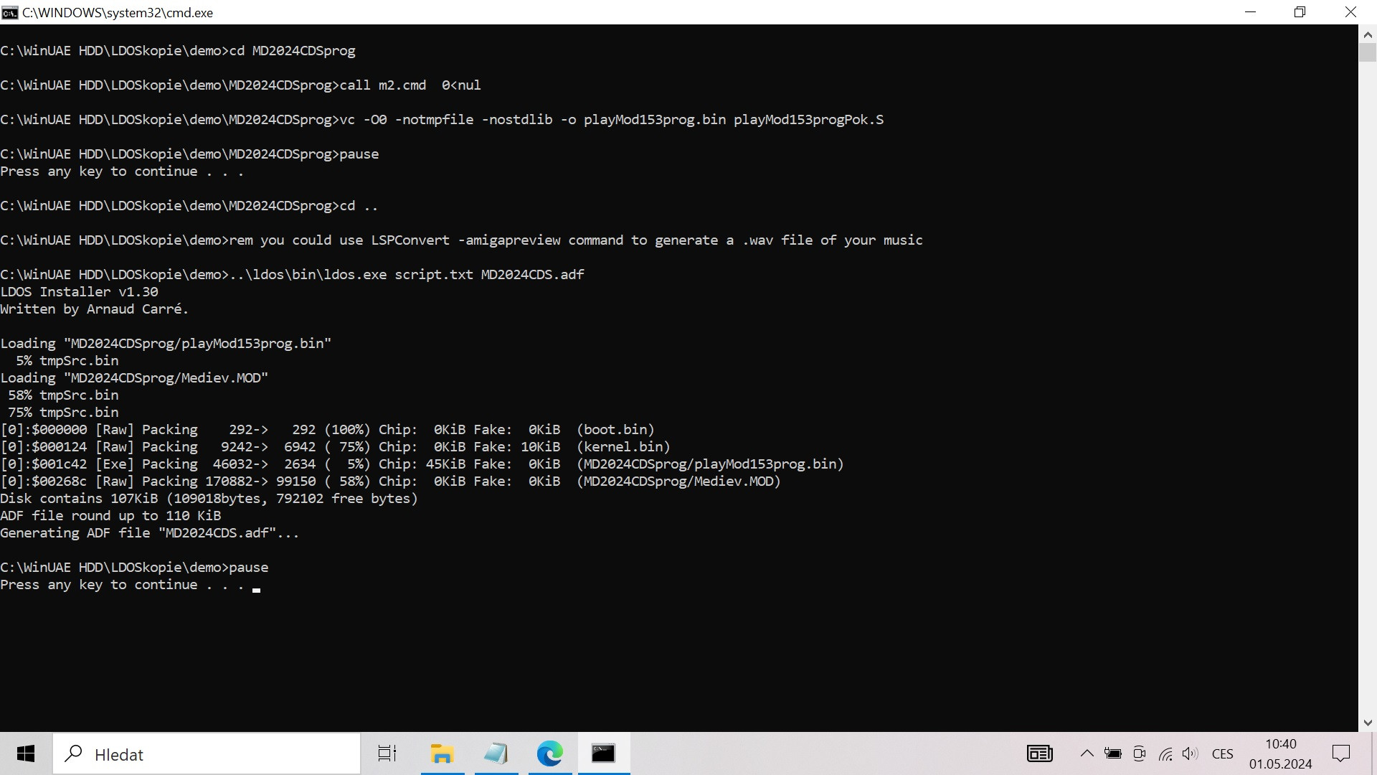1377x775 pixels.
Task: Open Task View from the taskbar
Action: point(387,753)
